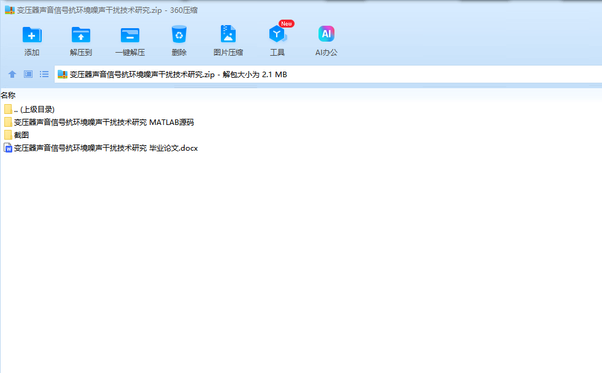Select the 截图 folder name
The height and width of the screenshot is (373, 602).
click(x=21, y=135)
